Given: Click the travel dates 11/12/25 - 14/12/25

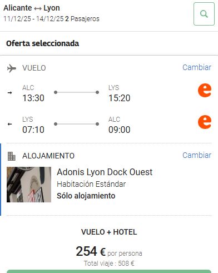Looking at the screenshot, I should (33, 19).
